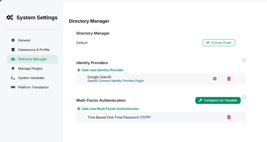Delete the Google OpenID identity provider
The image size is (267, 142).
tap(229, 79)
